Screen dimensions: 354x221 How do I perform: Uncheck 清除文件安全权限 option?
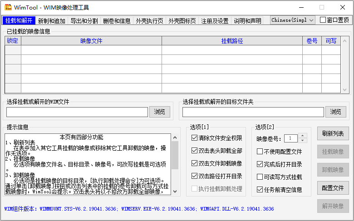195,138
